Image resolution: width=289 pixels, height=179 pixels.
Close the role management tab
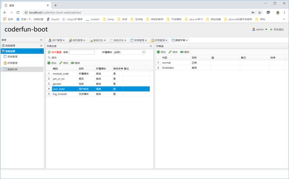84,40
